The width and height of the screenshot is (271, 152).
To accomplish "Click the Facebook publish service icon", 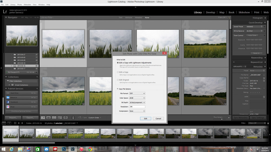I will 8,102.
